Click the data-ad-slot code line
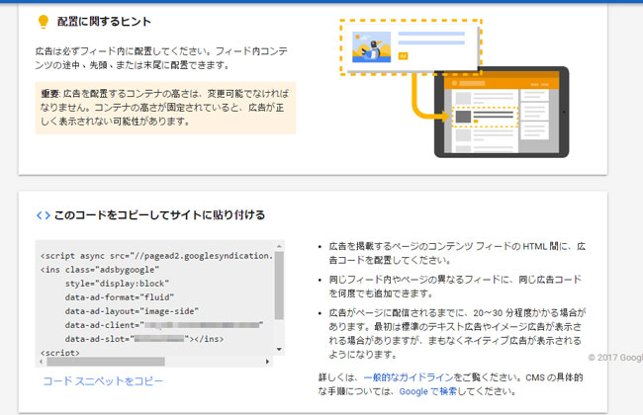This screenshot has width=643, height=415. point(144,339)
